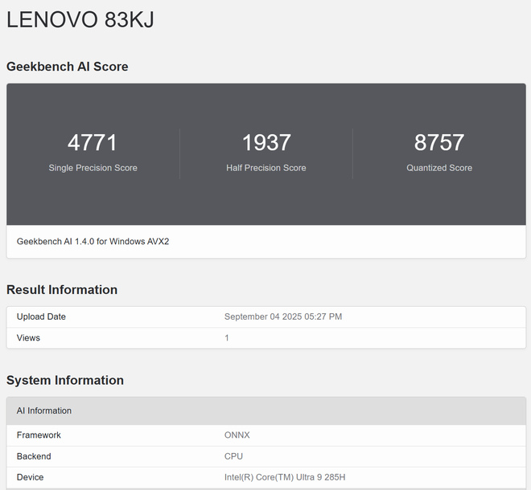The width and height of the screenshot is (531, 490).
Task: Click the 4771 single precision score value
Action: (93, 143)
